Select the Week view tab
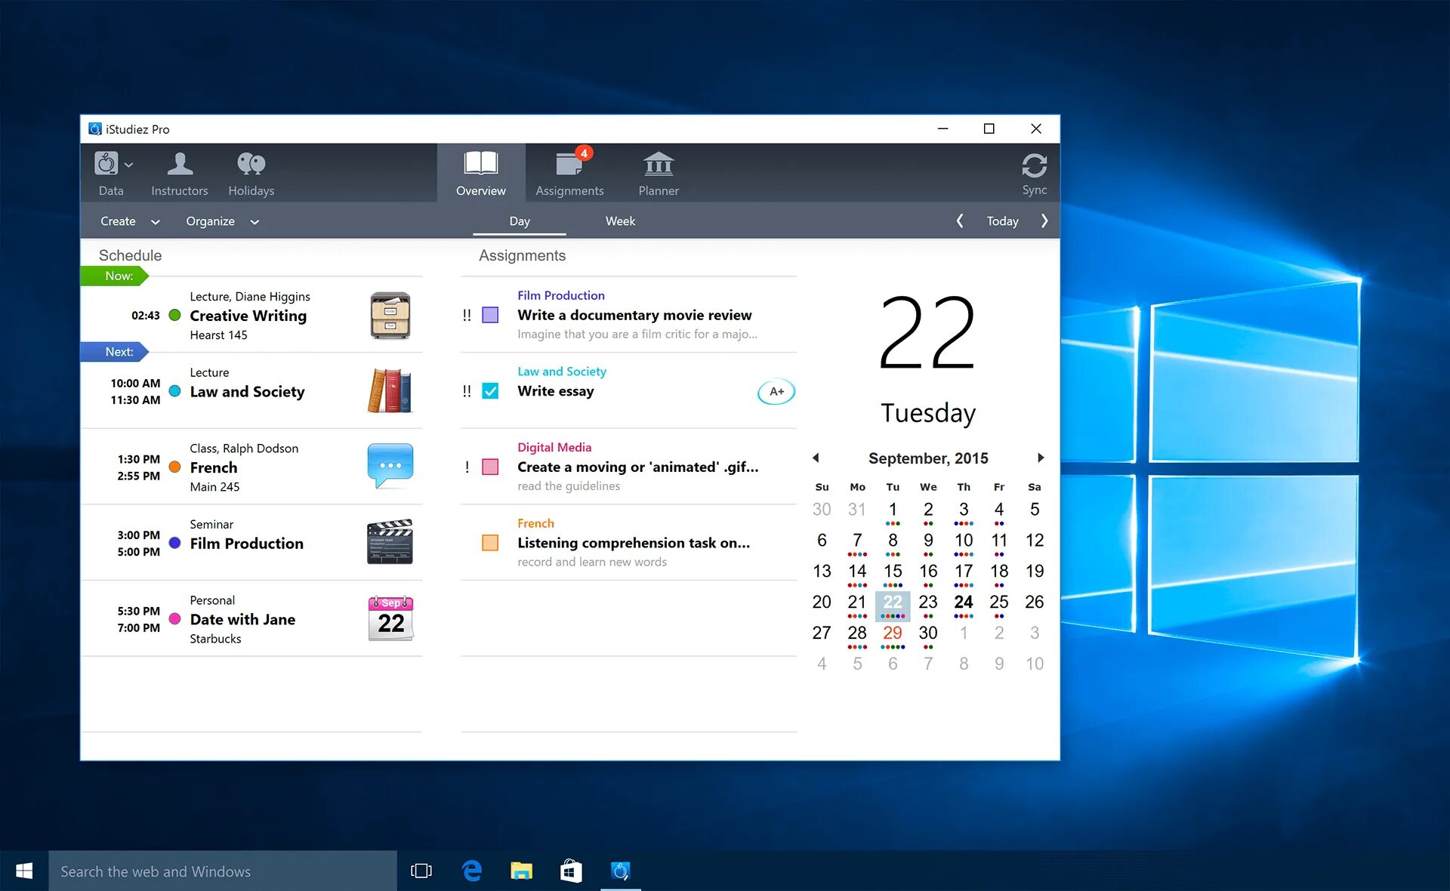The image size is (1450, 891). 620,221
